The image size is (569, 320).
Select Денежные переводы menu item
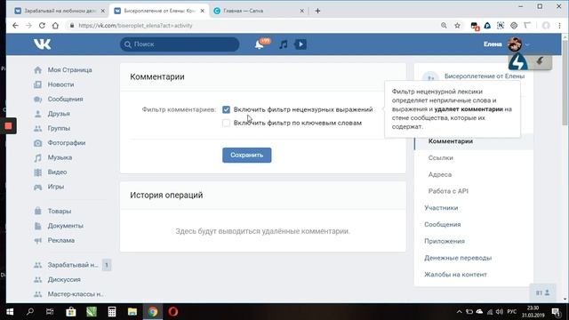tap(458, 258)
